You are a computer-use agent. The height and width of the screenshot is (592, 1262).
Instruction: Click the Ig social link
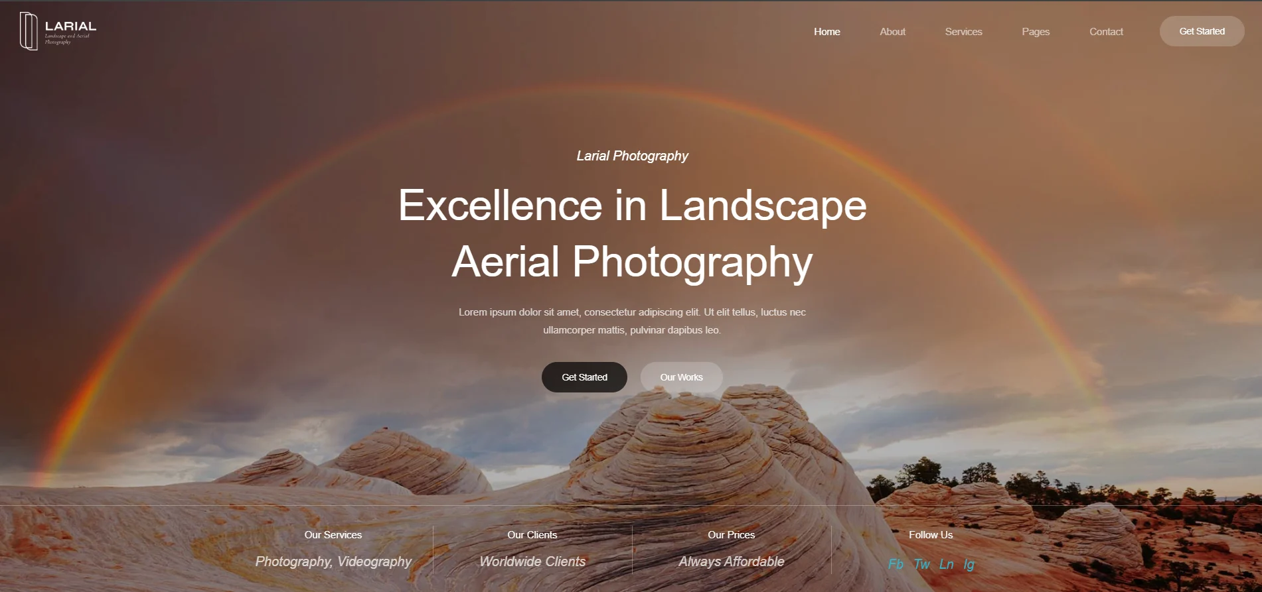pyautogui.click(x=969, y=564)
